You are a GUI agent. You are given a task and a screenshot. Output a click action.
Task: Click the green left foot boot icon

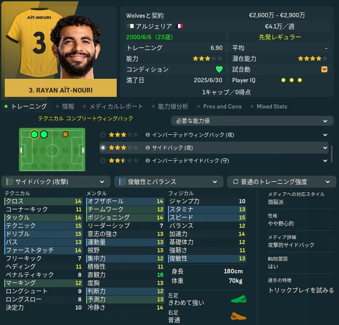coord(239,299)
